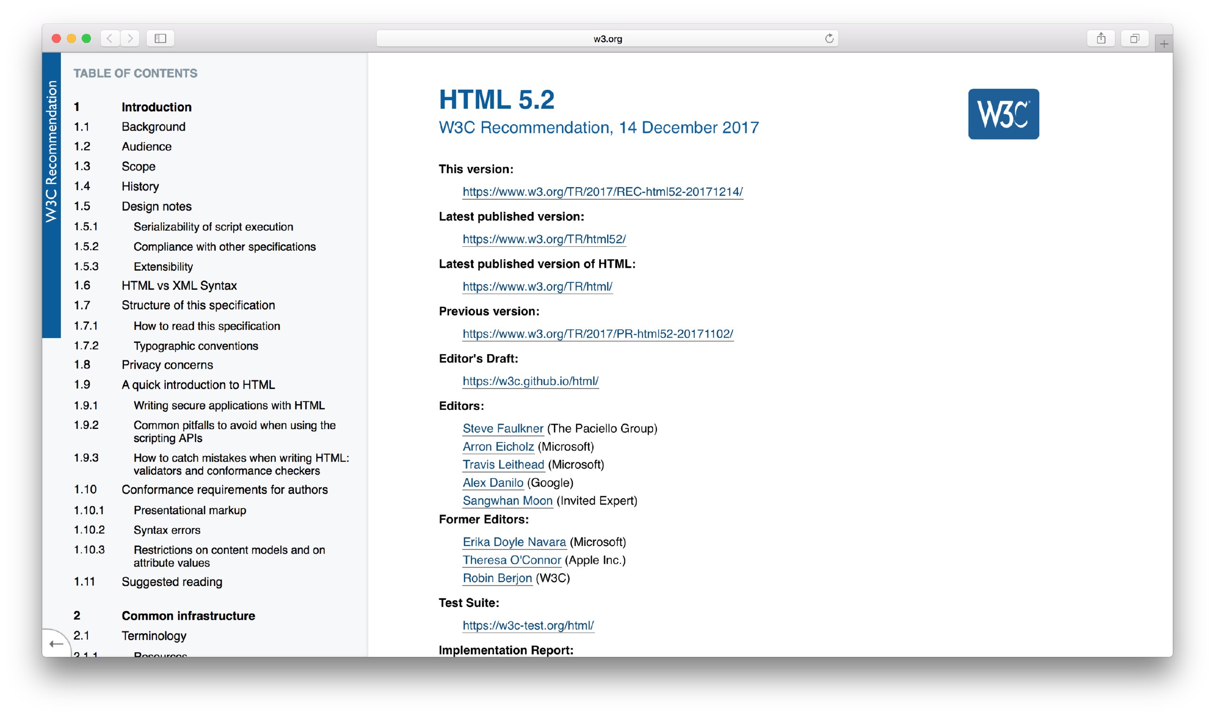Viewport: 1215px width, 717px height.
Task: Click former editor Robin Berjon
Action: 497,578
